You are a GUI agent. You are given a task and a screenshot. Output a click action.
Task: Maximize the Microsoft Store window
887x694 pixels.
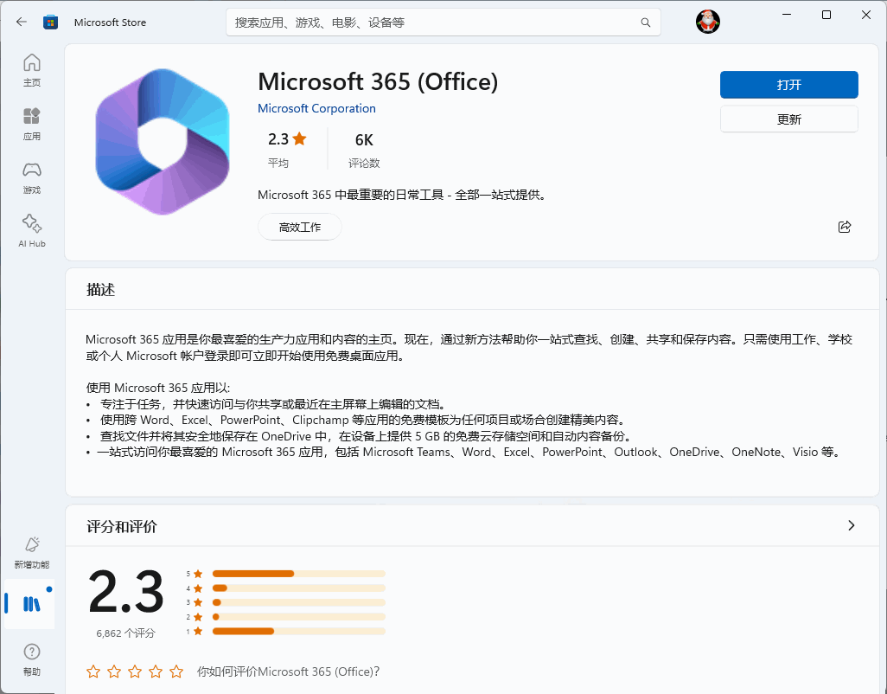[x=826, y=15]
